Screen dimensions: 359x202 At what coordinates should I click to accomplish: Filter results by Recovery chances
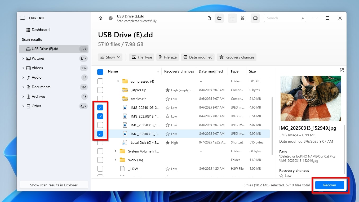coord(237,57)
